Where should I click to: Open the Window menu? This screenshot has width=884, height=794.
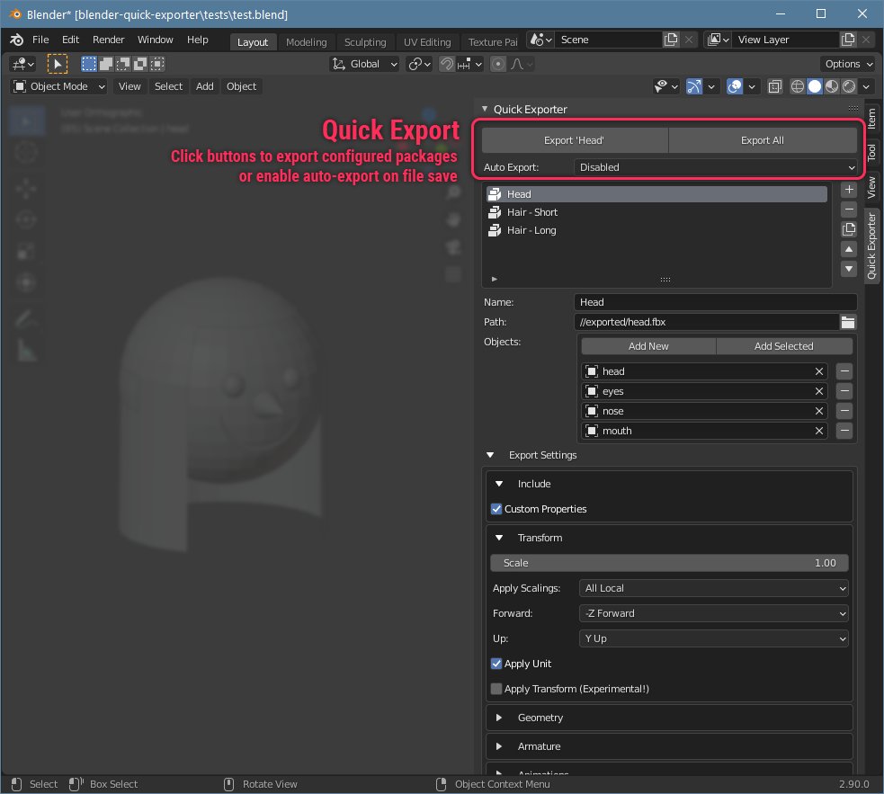(x=155, y=40)
